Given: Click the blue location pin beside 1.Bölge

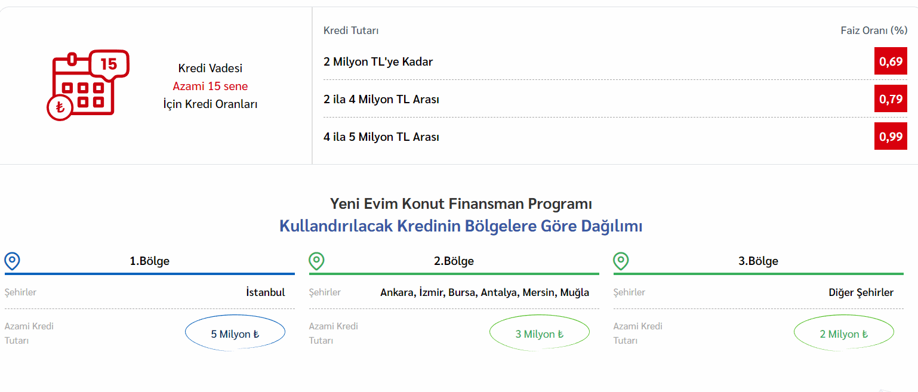Looking at the screenshot, I should [x=13, y=261].
